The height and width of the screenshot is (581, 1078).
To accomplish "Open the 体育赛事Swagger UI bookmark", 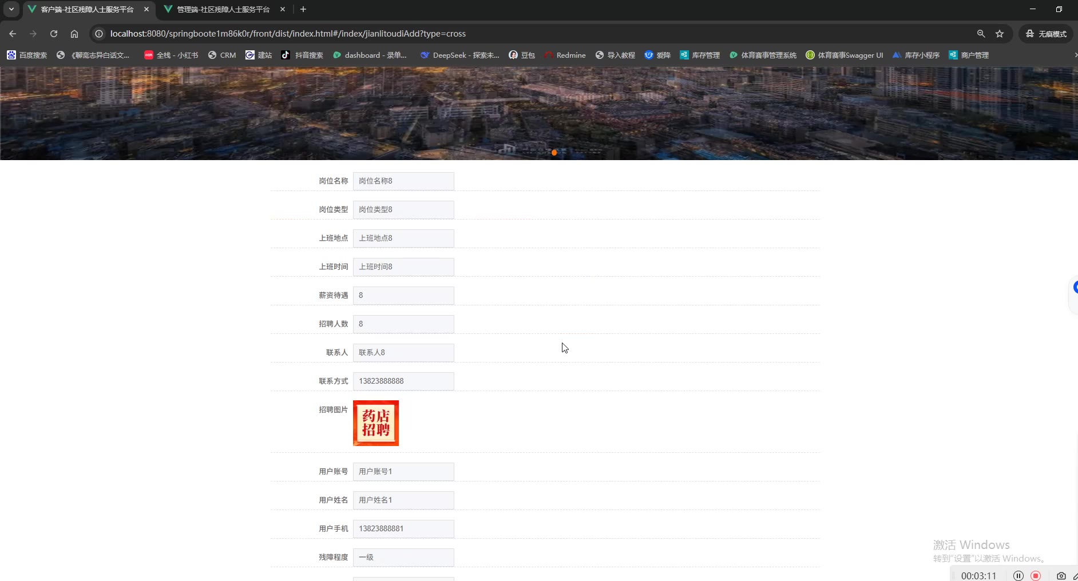I will [x=845, y=55].
